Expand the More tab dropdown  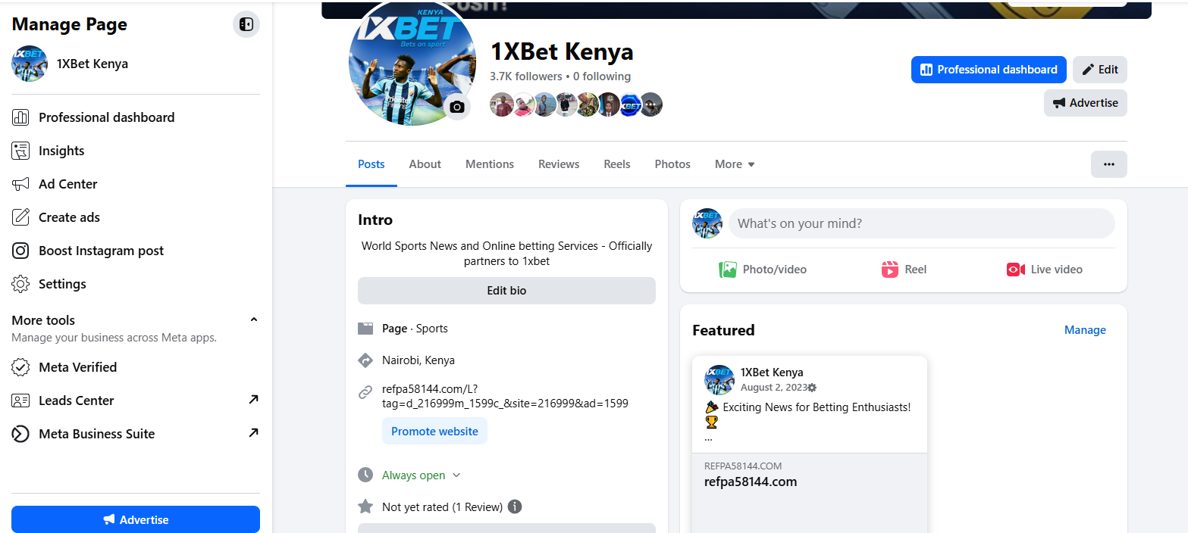click(x=735, y=164)
